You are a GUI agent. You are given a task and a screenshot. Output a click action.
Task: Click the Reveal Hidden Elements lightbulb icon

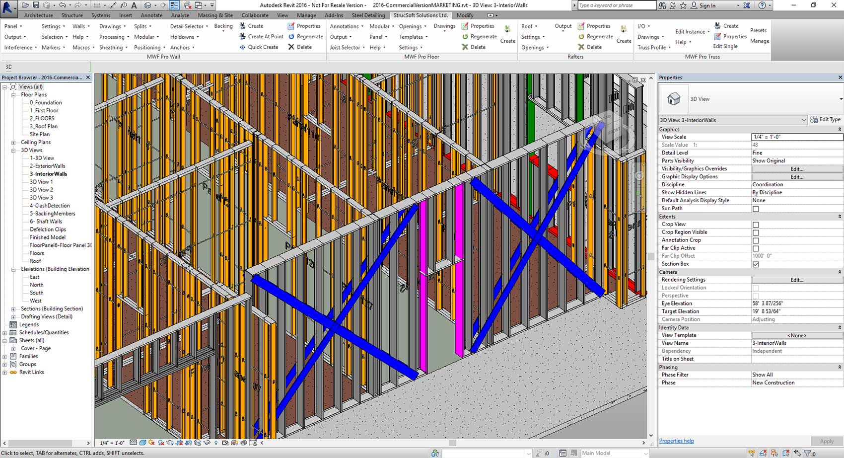215,442
